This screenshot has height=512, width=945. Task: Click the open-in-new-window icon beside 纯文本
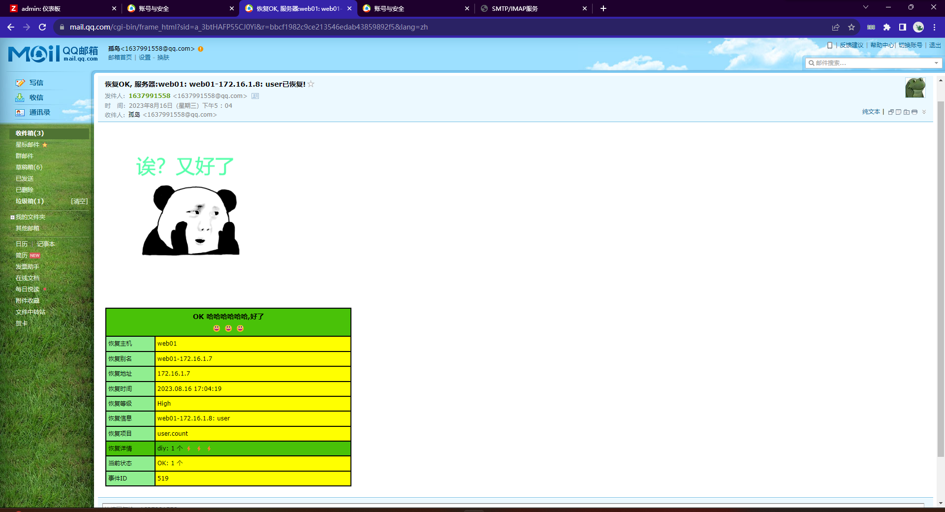(891, 112)
